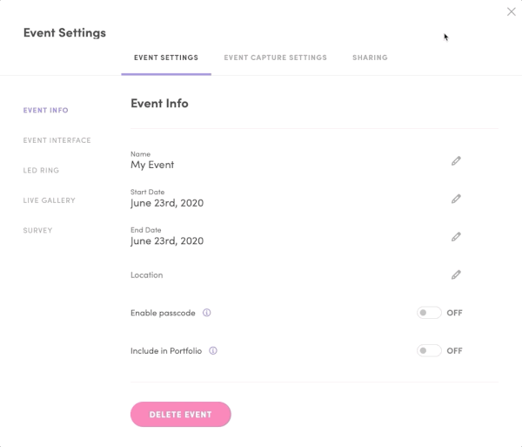Edit the Location using pencil icon
This screenshot has width=522, height=447.
[x=456, y=275]
